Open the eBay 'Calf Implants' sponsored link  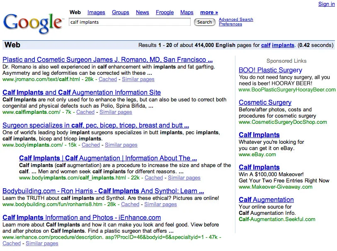coord(259,135)
